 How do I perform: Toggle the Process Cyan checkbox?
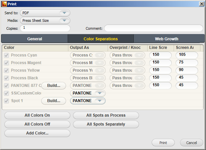point(6,56)
